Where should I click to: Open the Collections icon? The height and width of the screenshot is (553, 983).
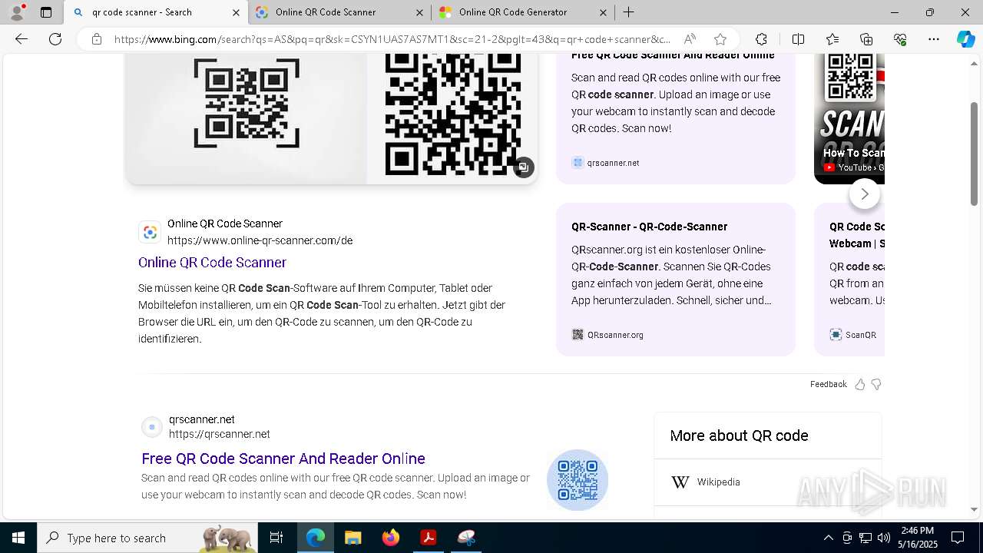(x=866, y=39)
